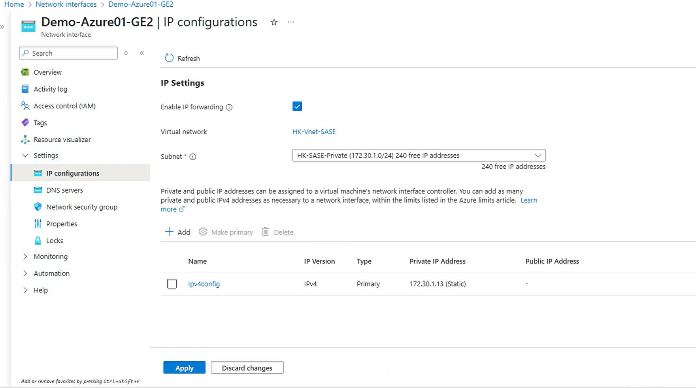Viewport: 696px width, 388px height.
Task: Expand the Monitoring section
Action: pyautogui.click(x=25, y=257)
